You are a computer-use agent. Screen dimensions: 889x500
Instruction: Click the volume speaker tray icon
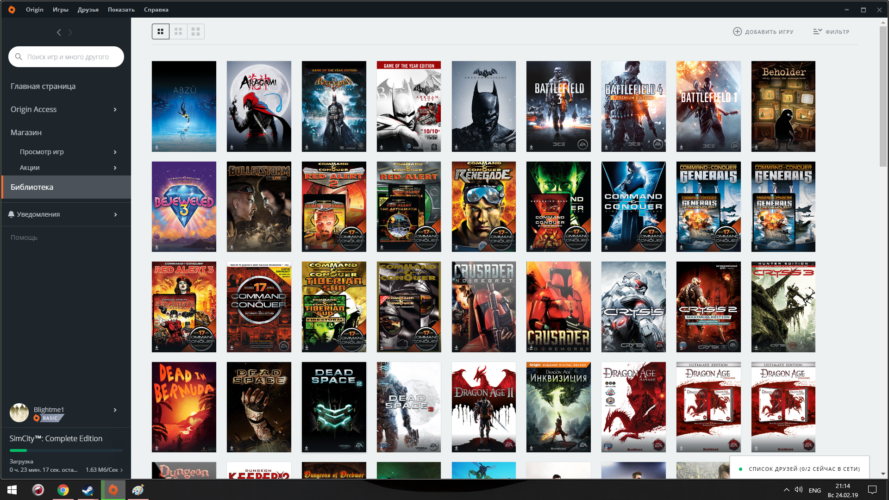799,490
